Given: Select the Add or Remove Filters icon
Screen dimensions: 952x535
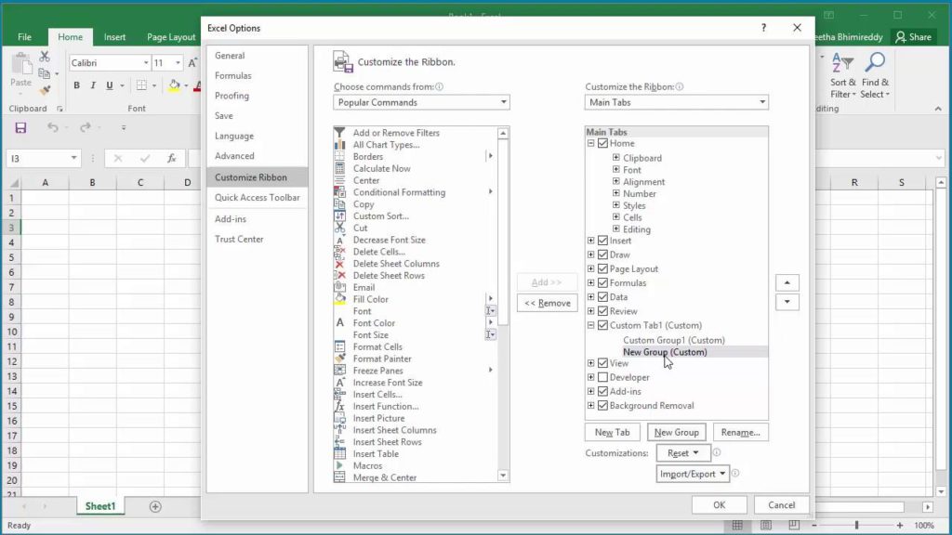Looking at the screenshot, I should pyautogui.click(x=340, y=133).
